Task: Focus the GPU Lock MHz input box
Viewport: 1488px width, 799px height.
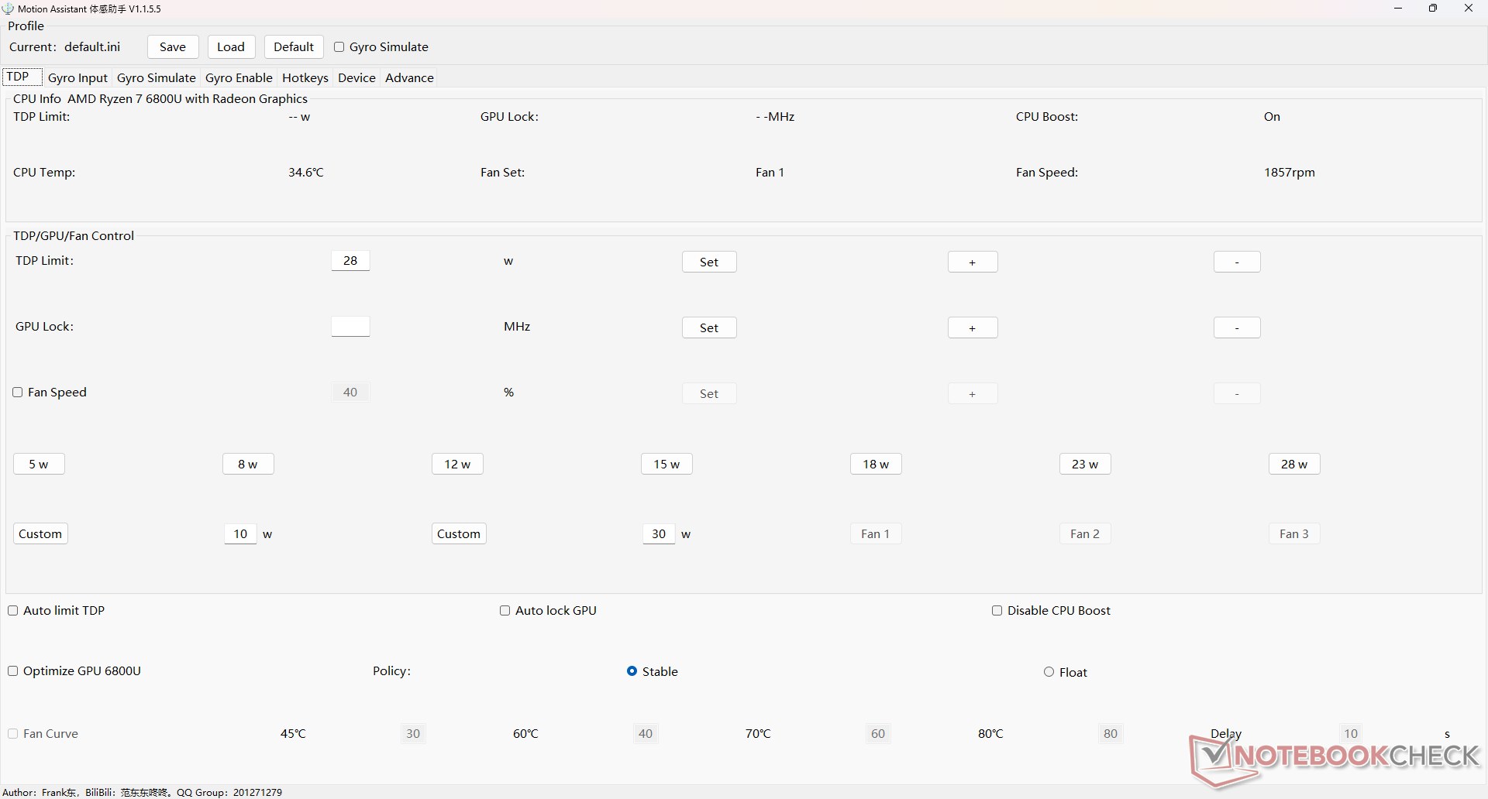Action: pos(350,327)
